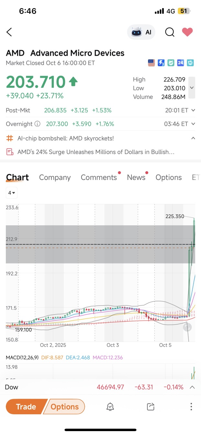Tap the US flag market badge
Viewport: 201px width, 435px height.
coord(151,63)
